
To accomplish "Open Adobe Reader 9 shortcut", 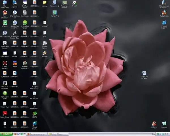I will [x=5, y=113].
